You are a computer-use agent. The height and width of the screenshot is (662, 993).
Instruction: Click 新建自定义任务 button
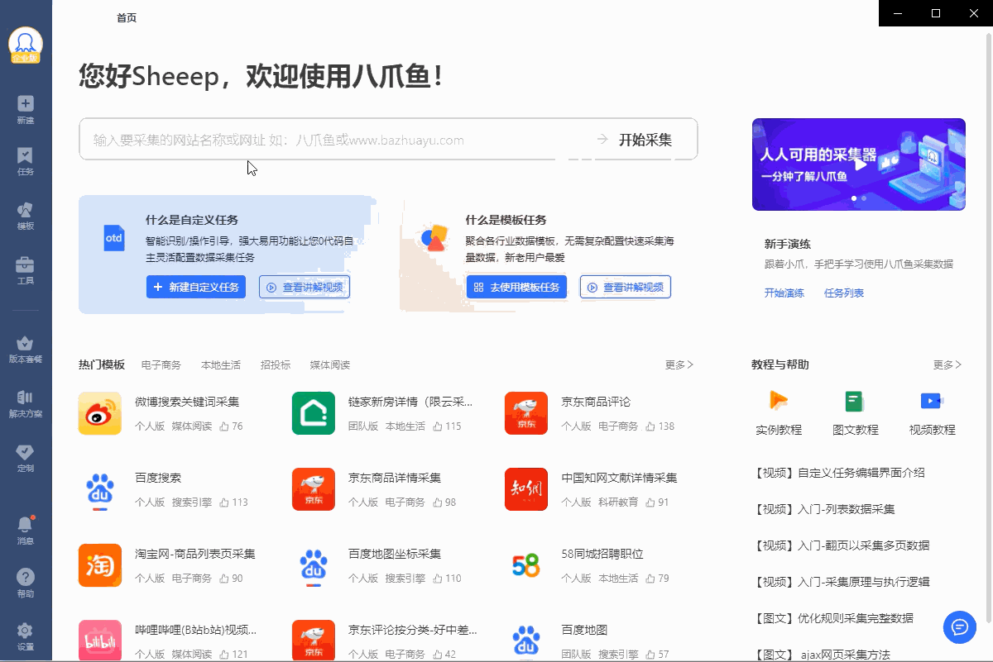196,287
